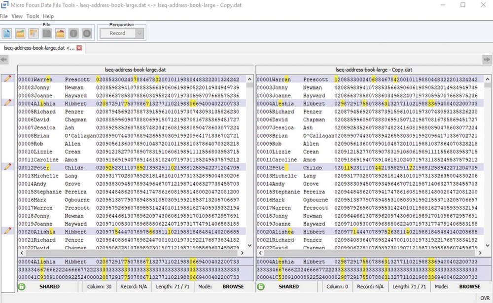Click BROWSE mode in right status bar
Screen dimensions: 493x303
point(470,287)
